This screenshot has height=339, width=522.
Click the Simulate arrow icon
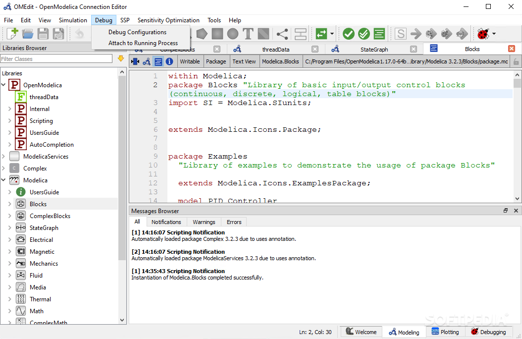pos(416,34)
